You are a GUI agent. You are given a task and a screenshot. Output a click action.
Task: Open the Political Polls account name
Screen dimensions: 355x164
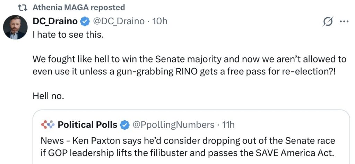87,124
